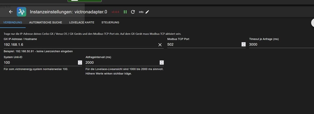The image size is (314, 114).
Task: Switch to the Automatische Suche tab
Action: pos(46,22)
